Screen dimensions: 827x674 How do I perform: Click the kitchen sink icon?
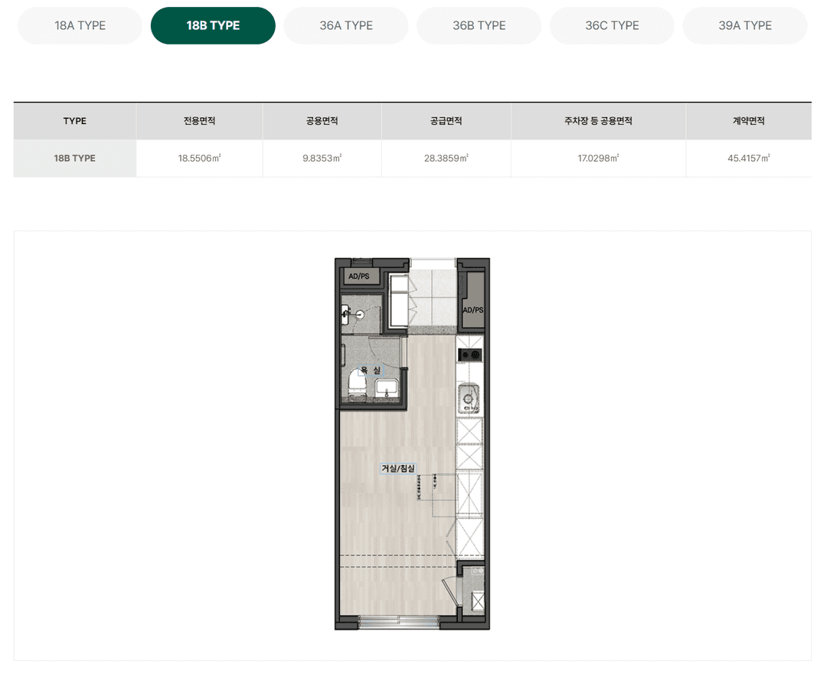coord(469,398)
